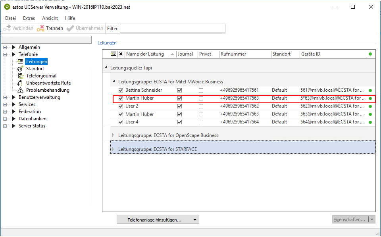Click the Leitungen tree icon in sidebar
This screenshot has height=237, width=381.
click(20, 62)
